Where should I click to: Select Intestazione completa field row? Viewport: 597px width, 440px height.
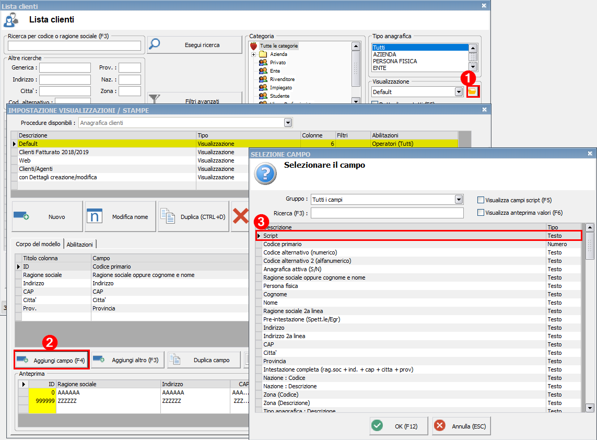419,369
